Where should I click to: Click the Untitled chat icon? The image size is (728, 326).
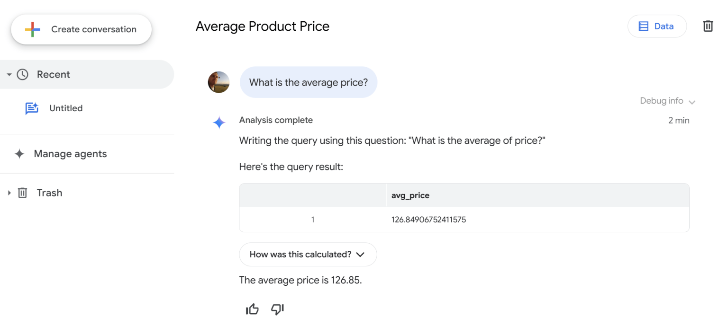click(x=32, y=108)
